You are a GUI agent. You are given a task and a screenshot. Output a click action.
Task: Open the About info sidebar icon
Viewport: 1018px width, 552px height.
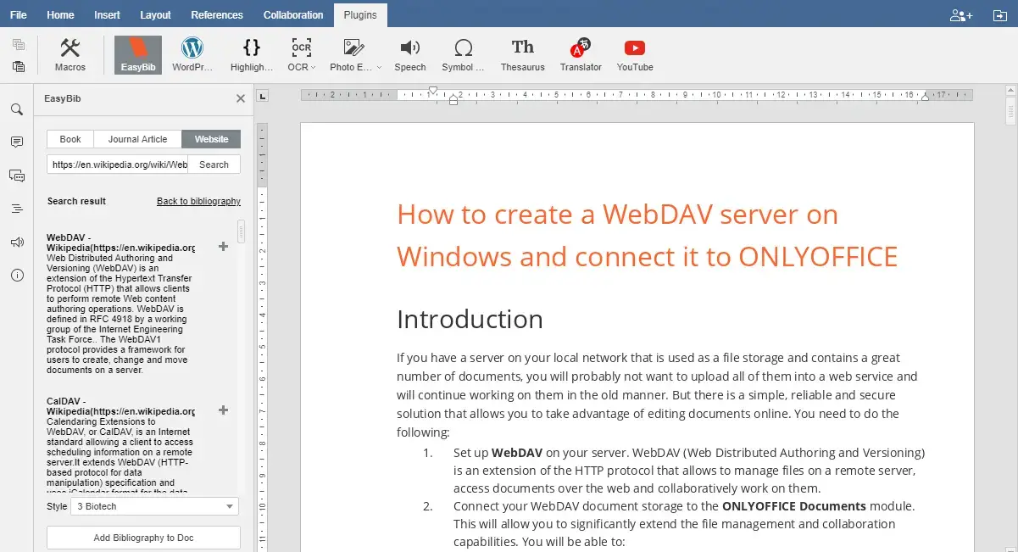pyautogui.click(x=16, y=276)
